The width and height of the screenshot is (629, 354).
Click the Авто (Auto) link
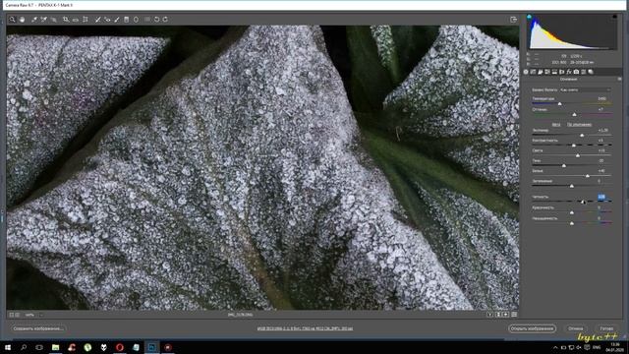click(x=556, y=125)
